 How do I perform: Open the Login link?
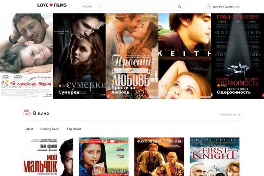[x=237, y=7]
